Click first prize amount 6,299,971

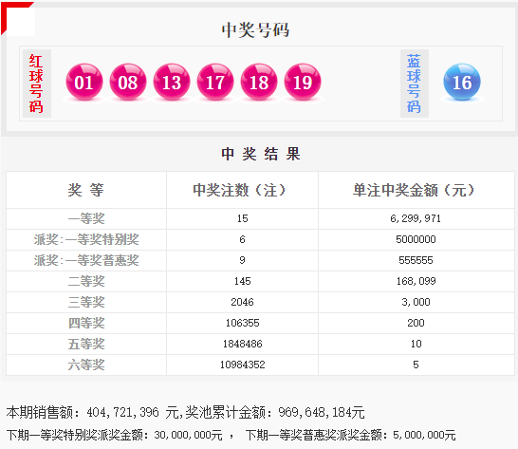pyautogui.click(x=416, y=218)
